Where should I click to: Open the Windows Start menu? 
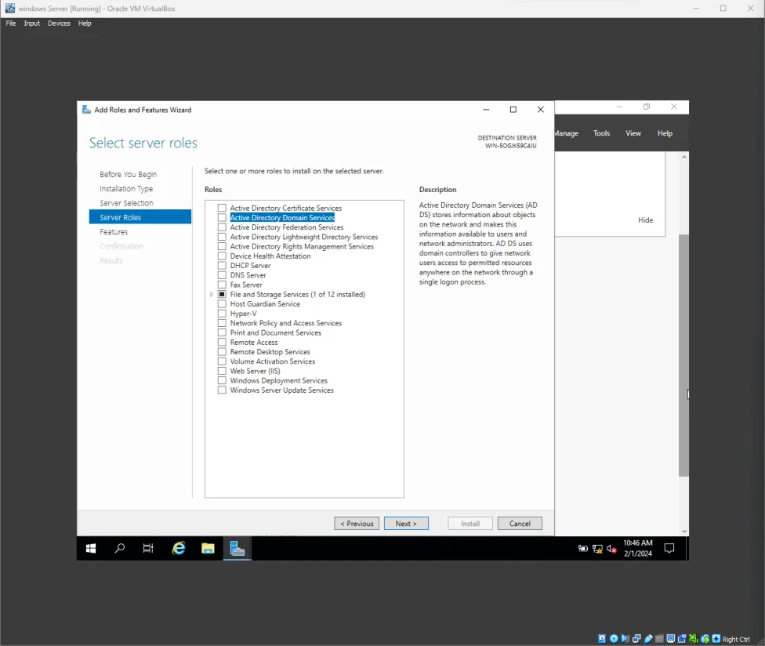(91, 549)
